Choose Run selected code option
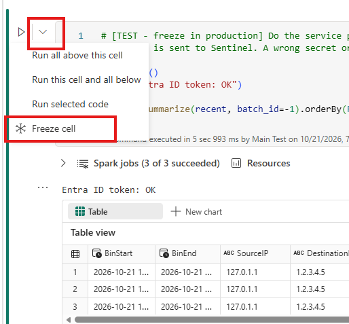 click(x=70, y=104)
